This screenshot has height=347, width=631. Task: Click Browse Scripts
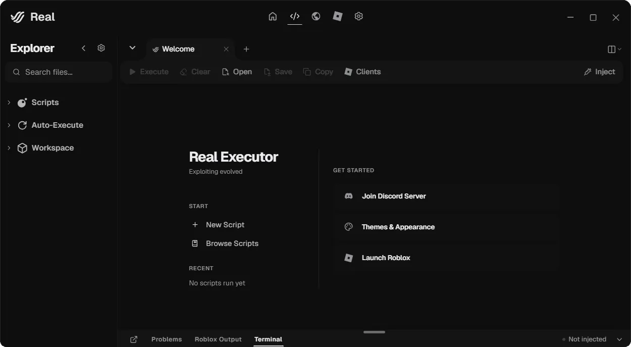click(225, 243)
